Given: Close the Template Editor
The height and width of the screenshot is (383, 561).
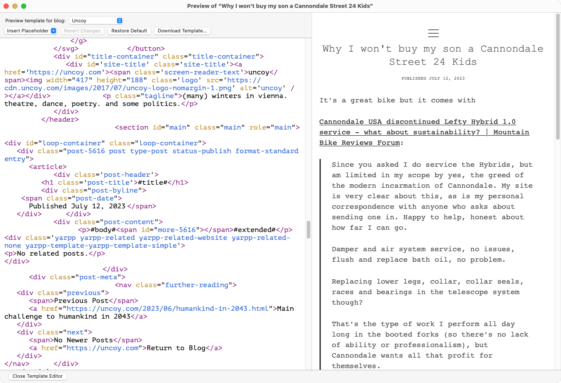Looking at the screenshot, I should (x=38, y=376).
